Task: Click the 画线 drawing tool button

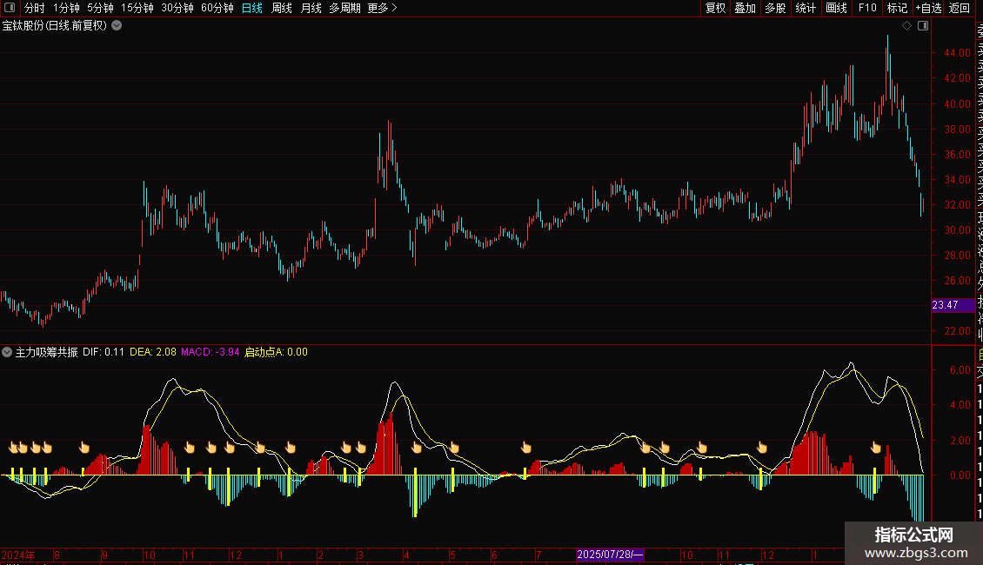Action: point(836,8)
